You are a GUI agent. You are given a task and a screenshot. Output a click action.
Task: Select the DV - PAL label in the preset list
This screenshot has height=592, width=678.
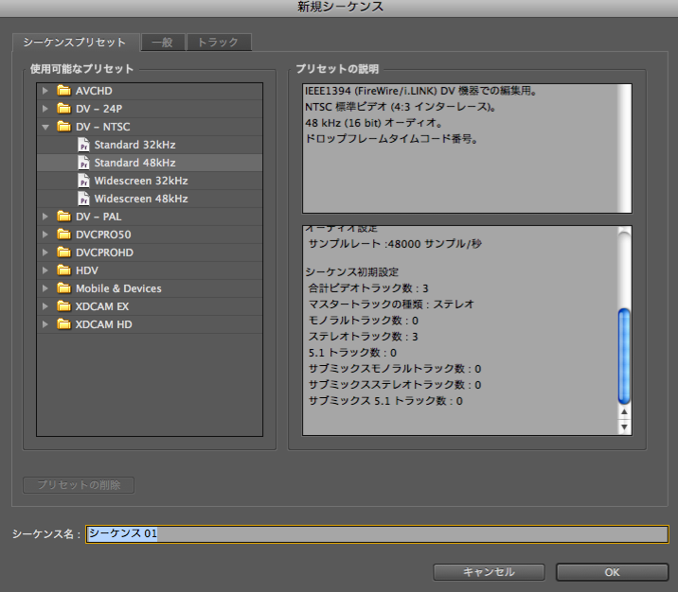98,217
